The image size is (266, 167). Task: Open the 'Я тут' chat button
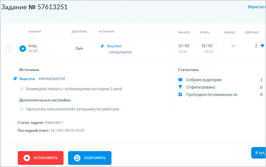click(258, 153)
